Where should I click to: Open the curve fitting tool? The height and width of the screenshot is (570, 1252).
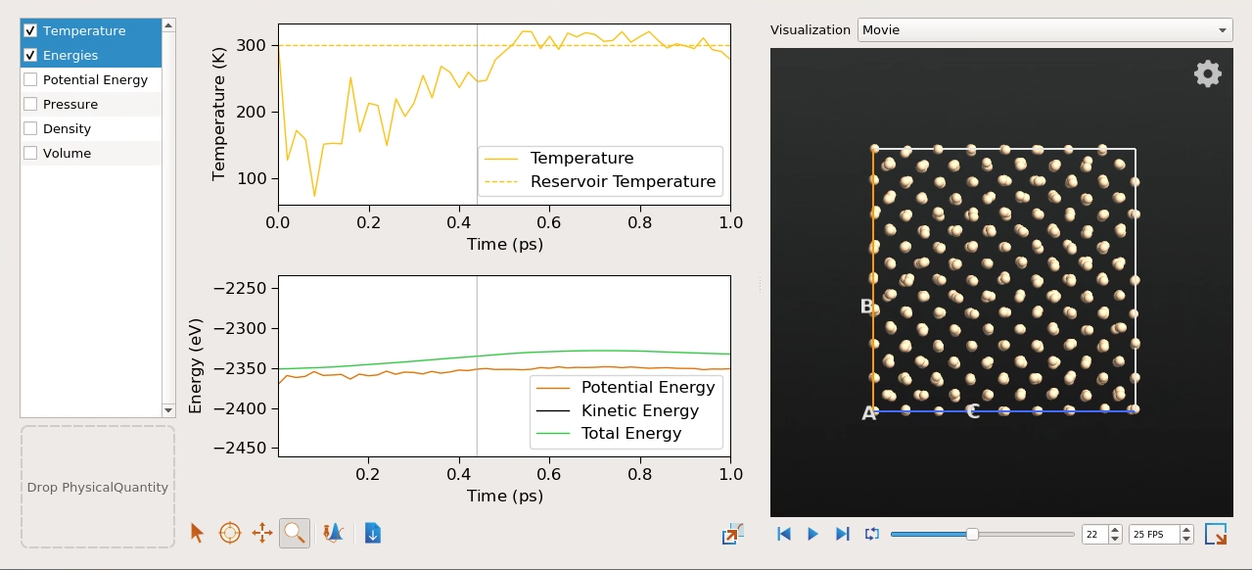point(334,533)
